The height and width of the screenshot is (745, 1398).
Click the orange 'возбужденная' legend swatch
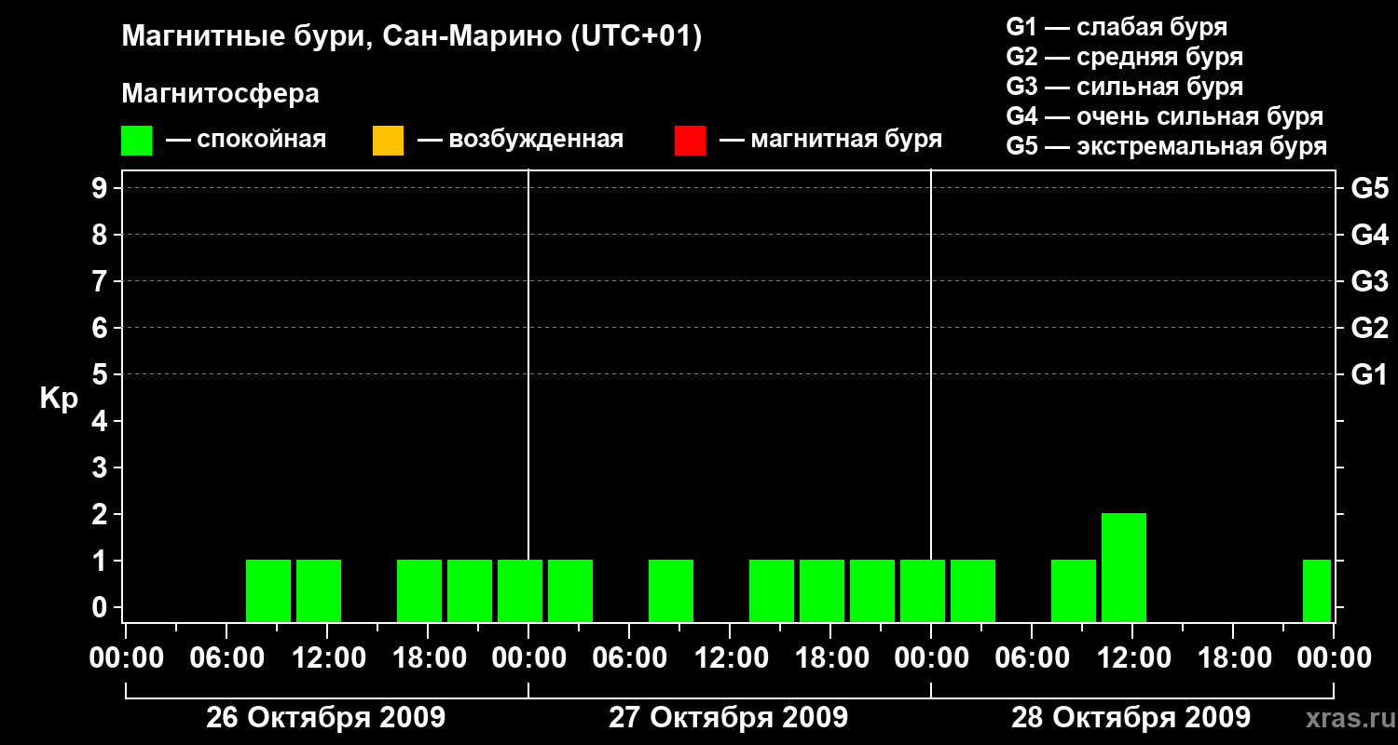pos(388,141)
